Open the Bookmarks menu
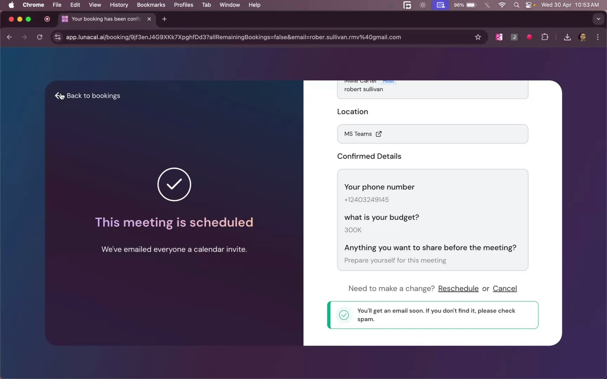607x379 pixels. click(151, 5)
